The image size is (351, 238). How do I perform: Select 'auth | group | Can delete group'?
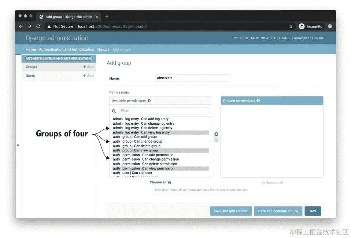coord(160,146)
